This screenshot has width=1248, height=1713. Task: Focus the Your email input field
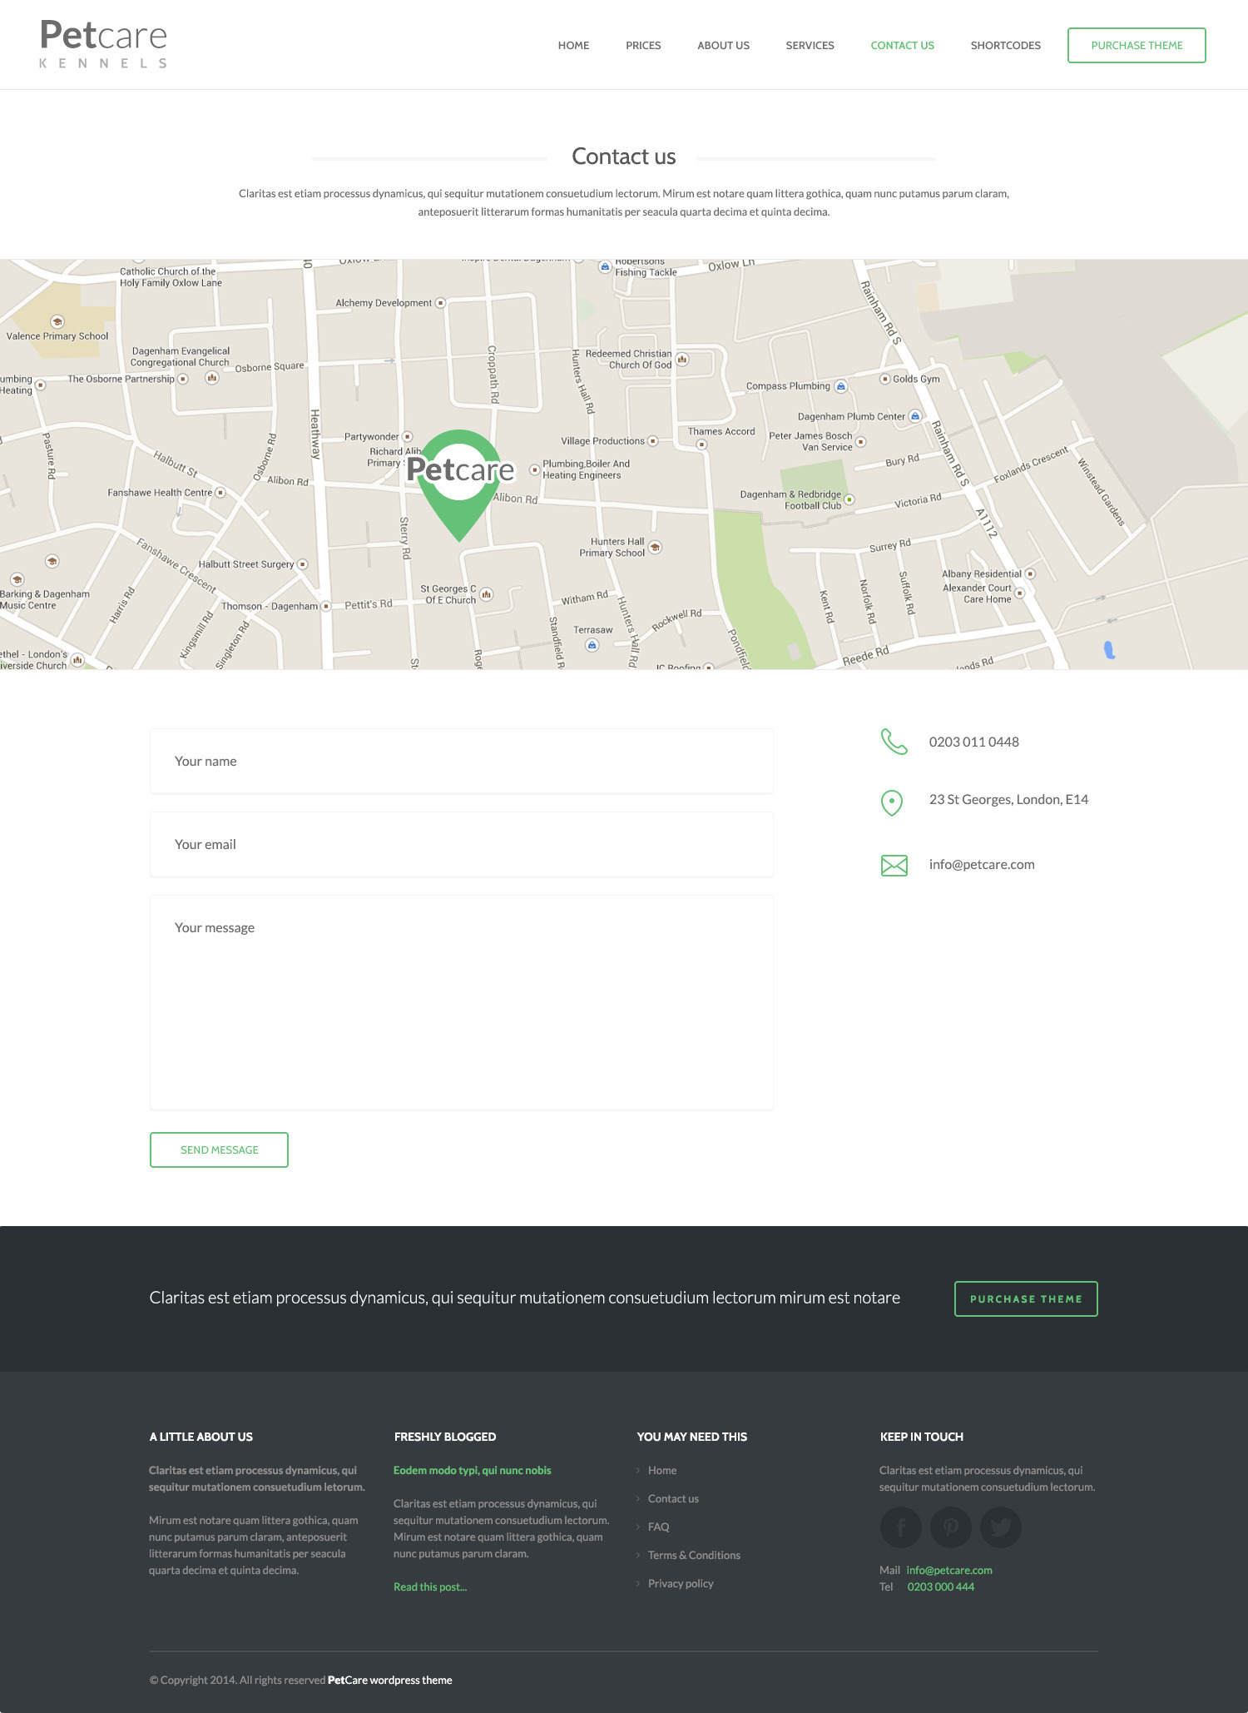[462, 844]
